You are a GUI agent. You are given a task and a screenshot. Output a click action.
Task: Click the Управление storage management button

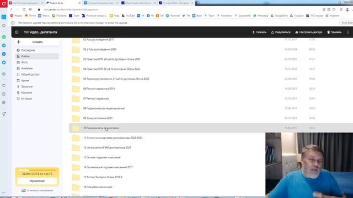click(x=37, y=181)
